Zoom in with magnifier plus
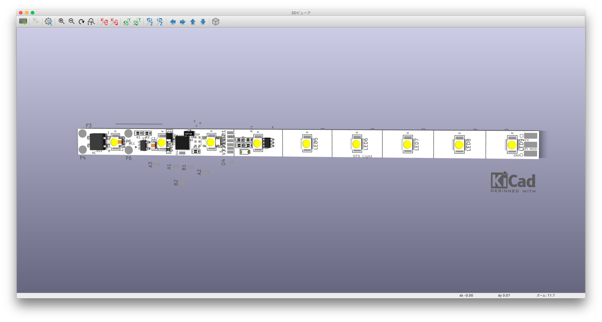Screen dimensions: 602x322 pyautogui.click(x=62, y=22)
